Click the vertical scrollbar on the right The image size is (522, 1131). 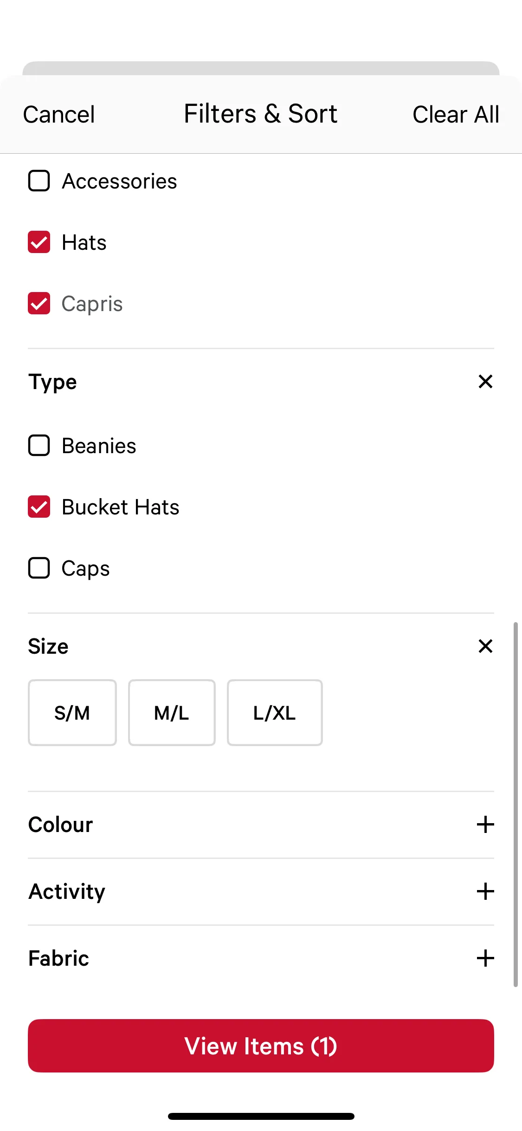[515, 803]
